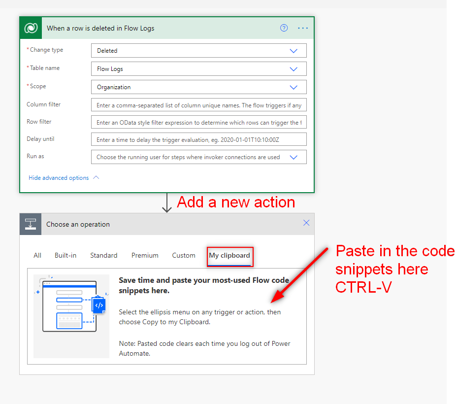Screen dimensions: 457x404
Task: Select the Custom tab
Action: pos(184,255)
